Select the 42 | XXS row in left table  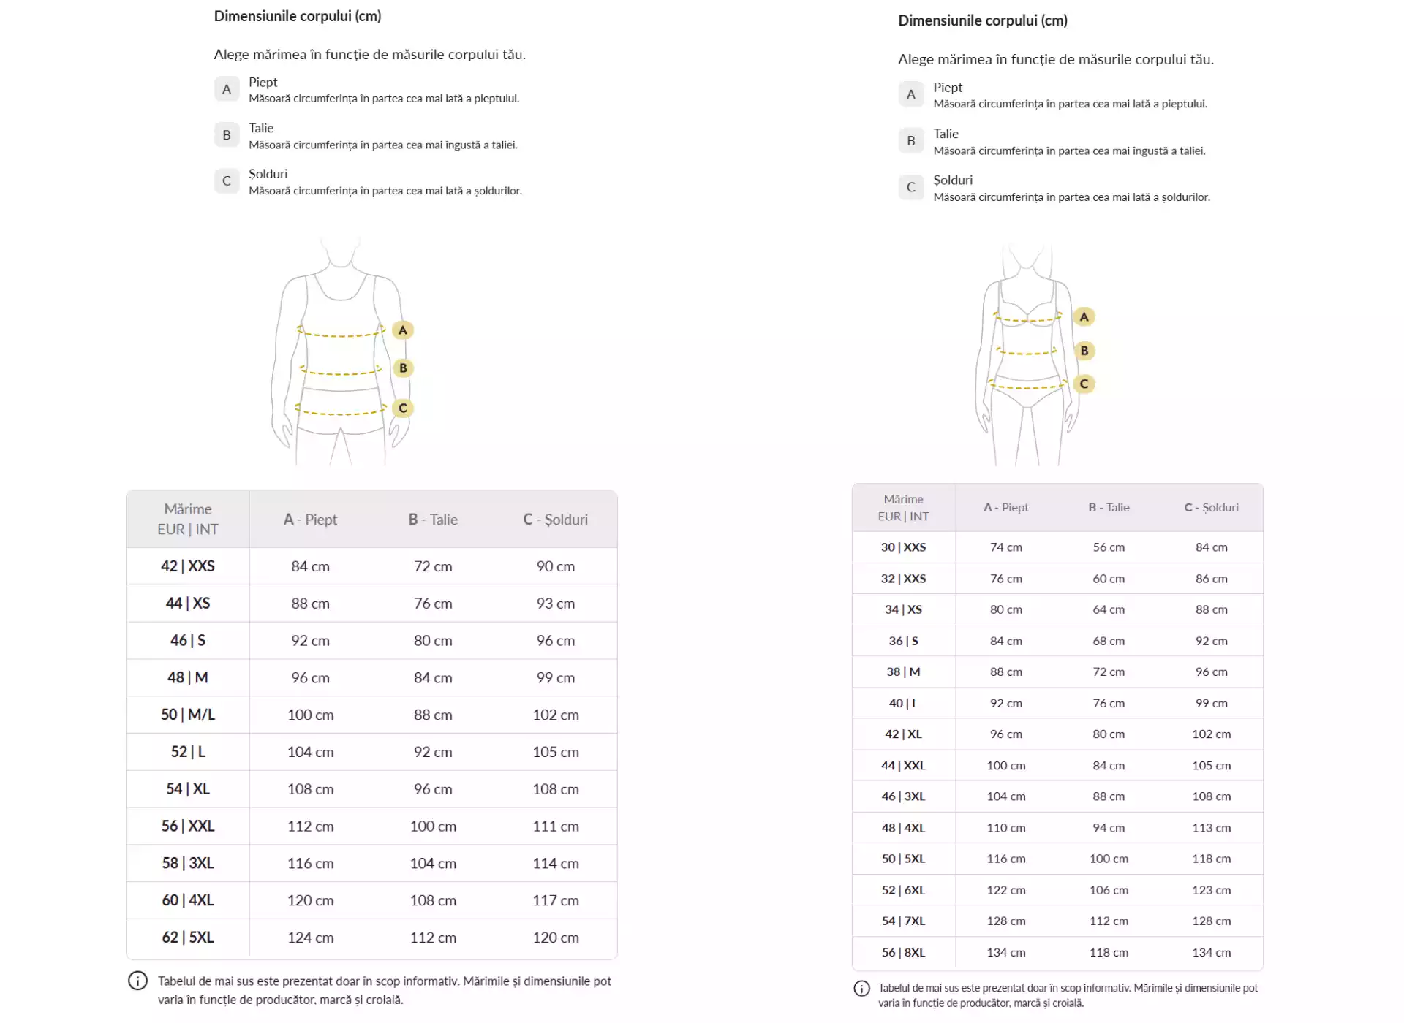tap(188, 566)
